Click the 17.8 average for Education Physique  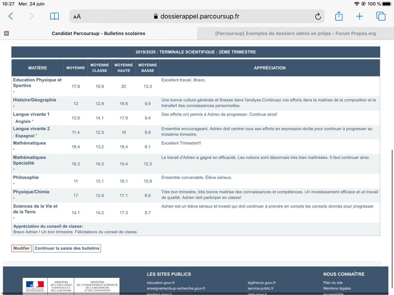tap(76, 86)
